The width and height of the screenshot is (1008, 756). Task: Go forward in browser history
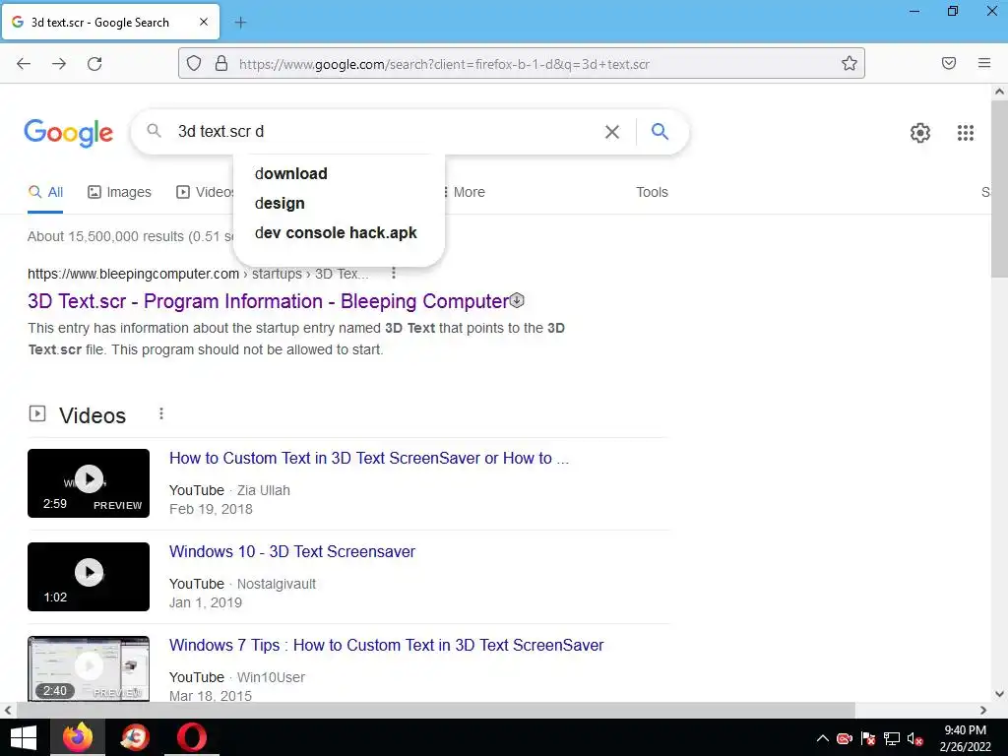(59, 64)
